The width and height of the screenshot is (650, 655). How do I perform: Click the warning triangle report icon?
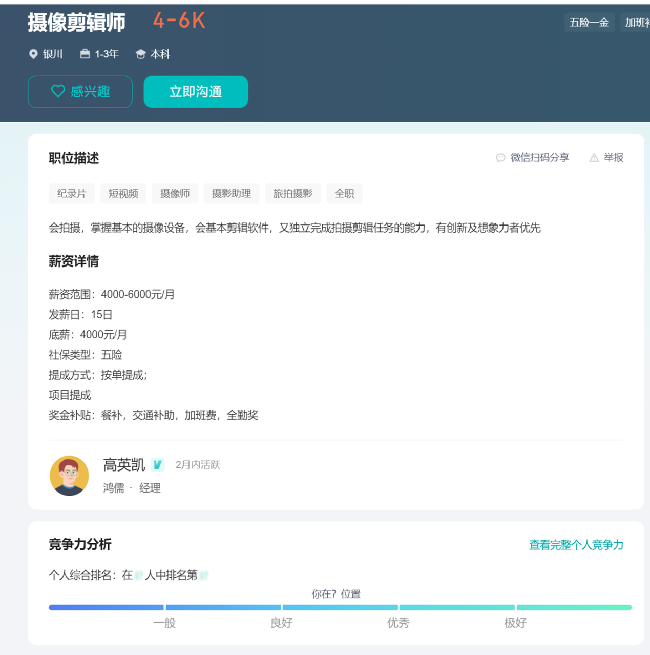tap(594, 158)
